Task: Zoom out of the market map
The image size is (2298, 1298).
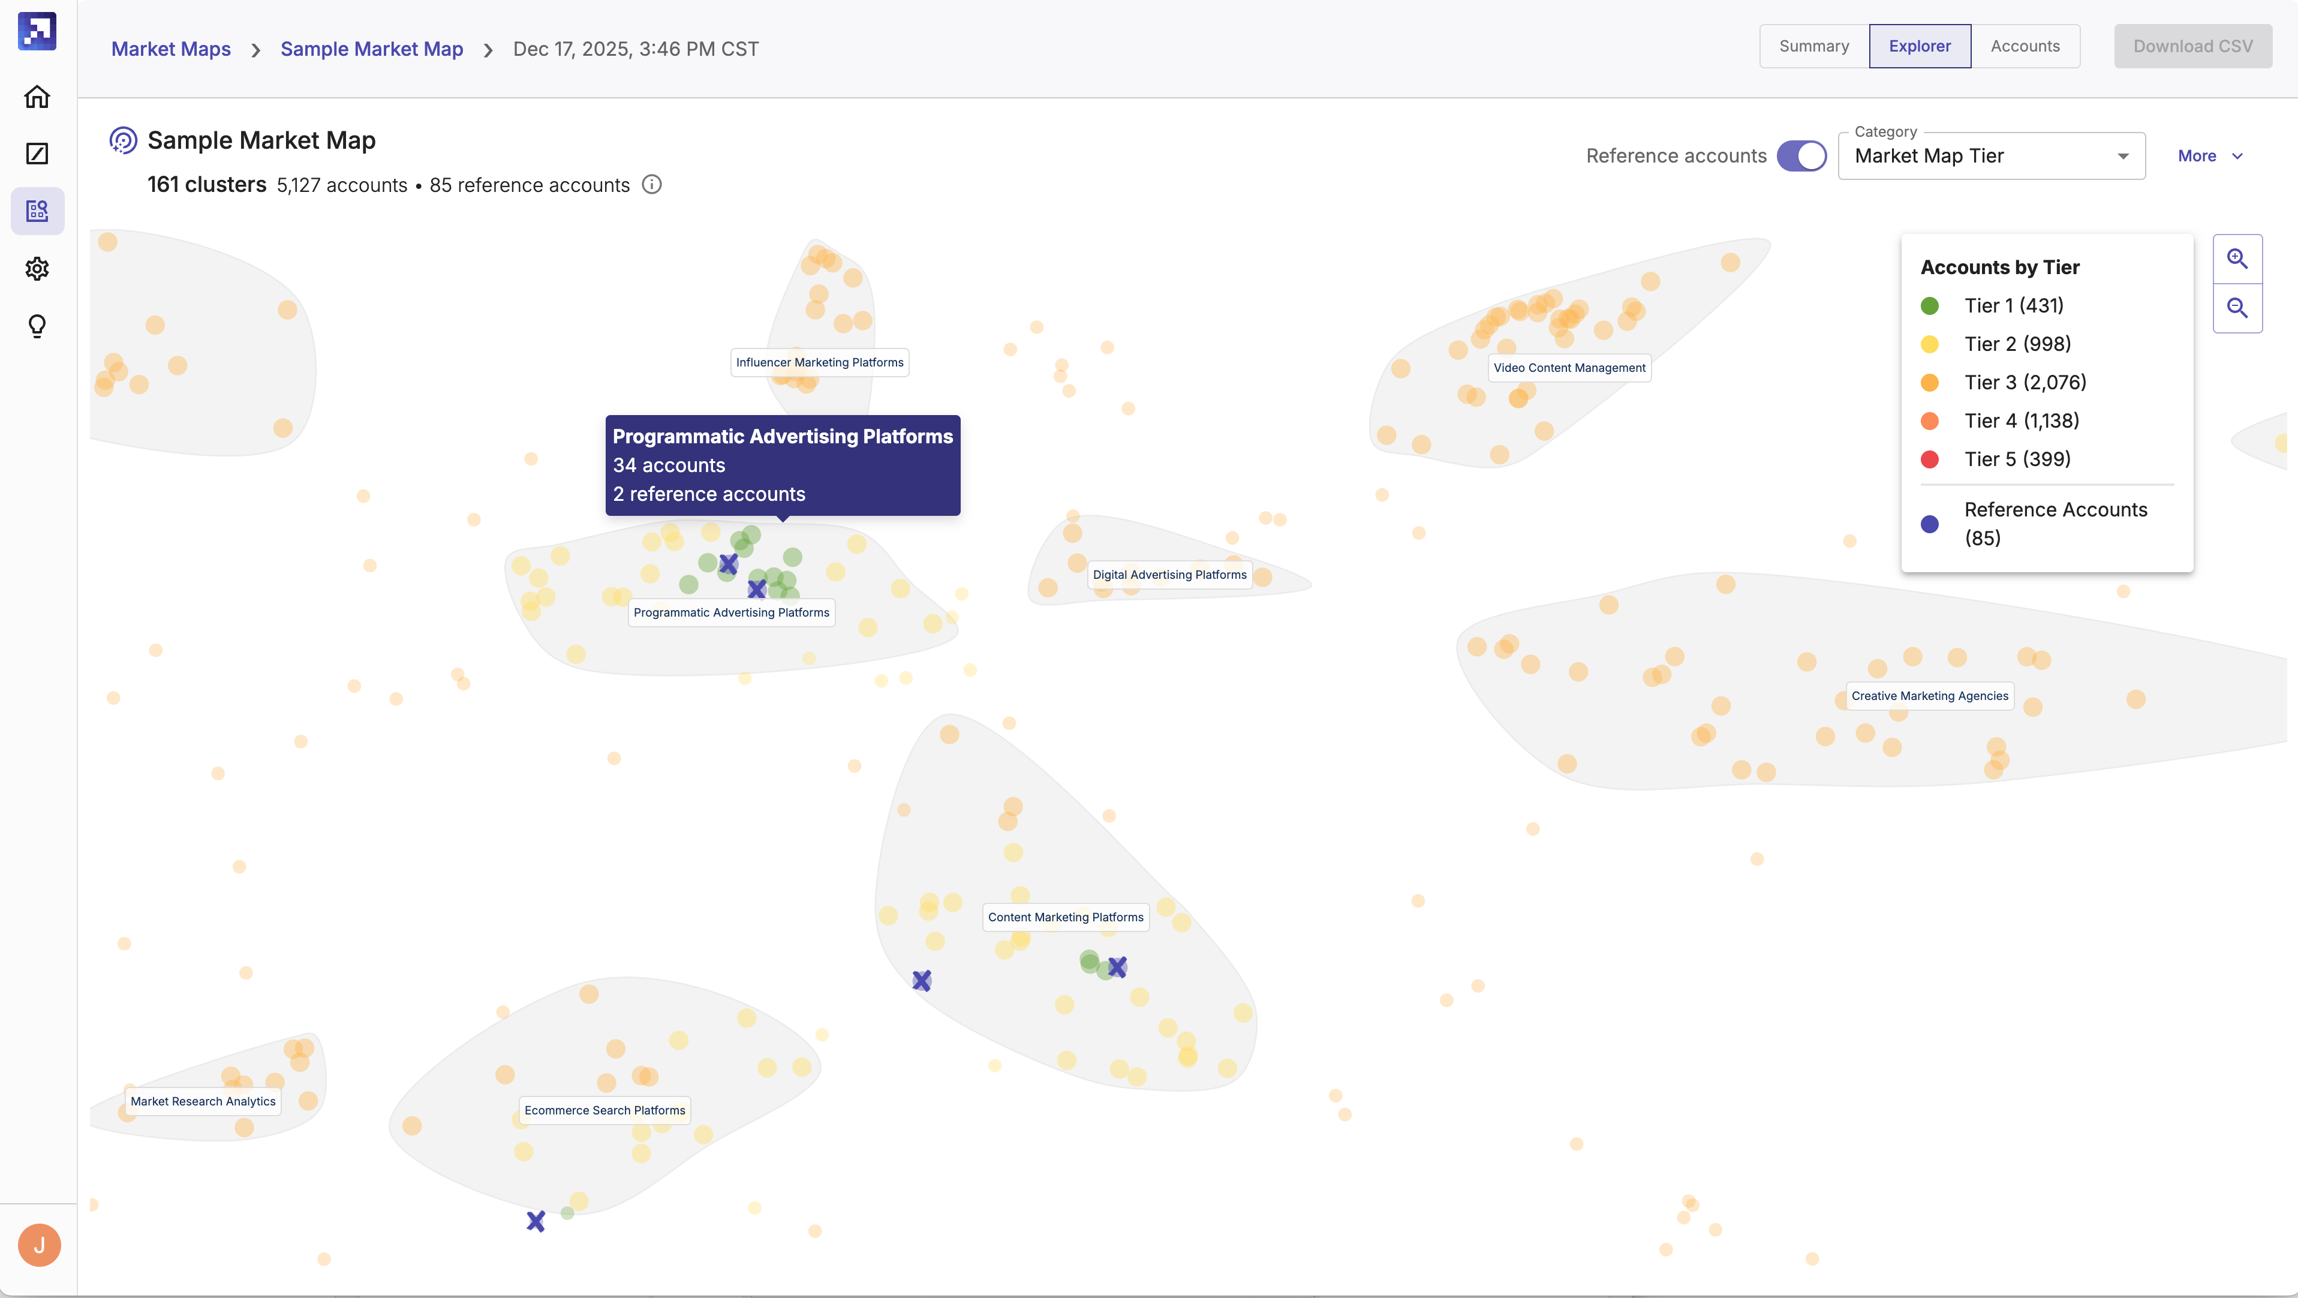Action: (2237, 308)
